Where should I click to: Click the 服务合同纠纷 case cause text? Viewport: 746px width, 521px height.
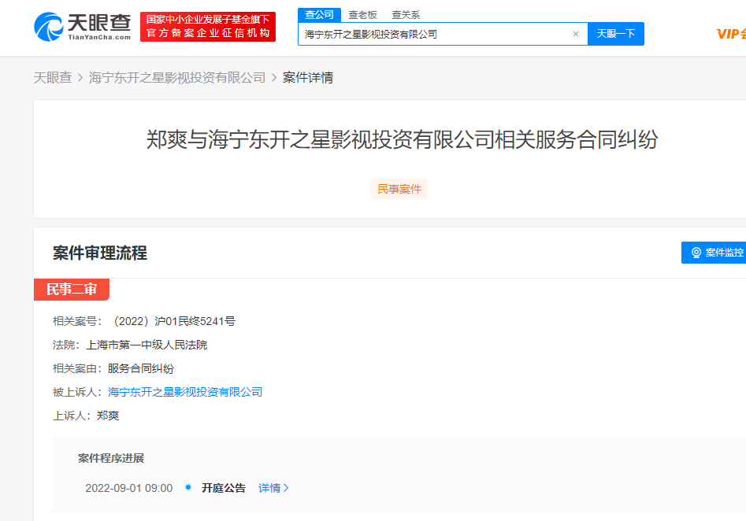click(x=141, y=368)
